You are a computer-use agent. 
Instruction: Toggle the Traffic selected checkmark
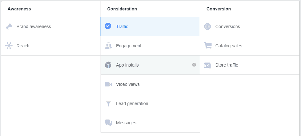(x=108, y=26)
